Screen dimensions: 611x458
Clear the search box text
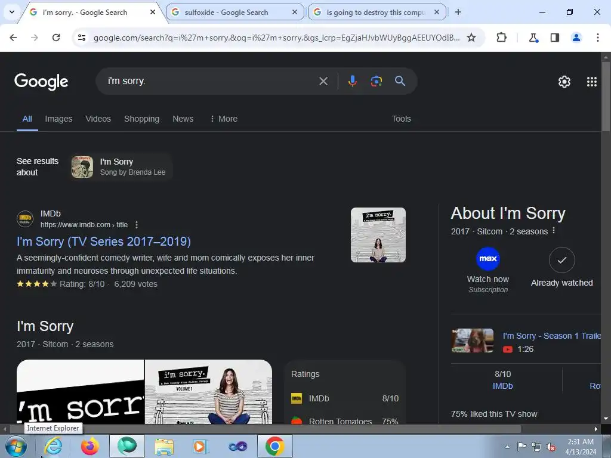tap(323, 81)
